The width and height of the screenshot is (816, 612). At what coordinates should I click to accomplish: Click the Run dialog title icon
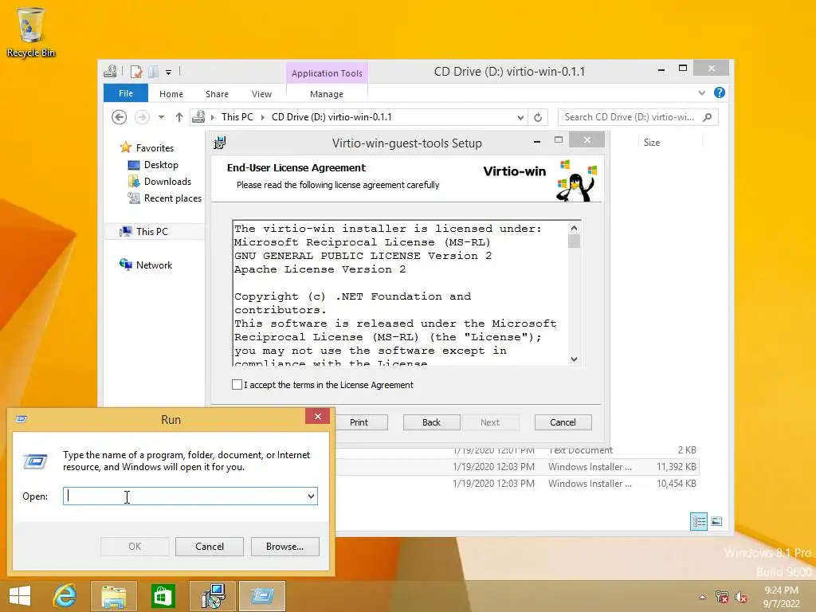click(x=22, y=419)
